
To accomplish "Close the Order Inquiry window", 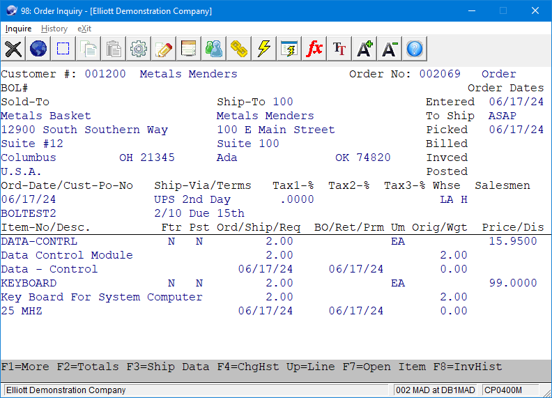I will pyautogui.click(x=535, y=10).
